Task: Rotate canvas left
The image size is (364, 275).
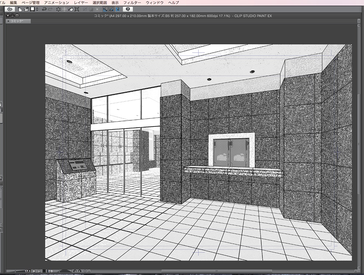Action: tap(75, 271)
